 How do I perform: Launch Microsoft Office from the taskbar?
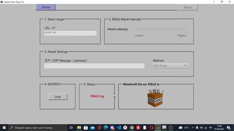(x=99, y=128)
